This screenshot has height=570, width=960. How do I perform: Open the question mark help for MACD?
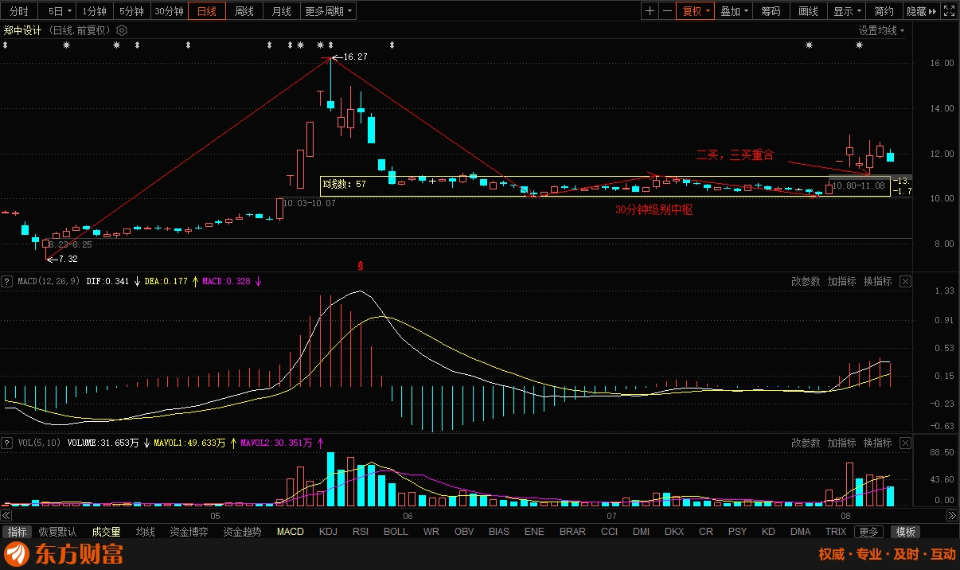(x=7, y=281)
